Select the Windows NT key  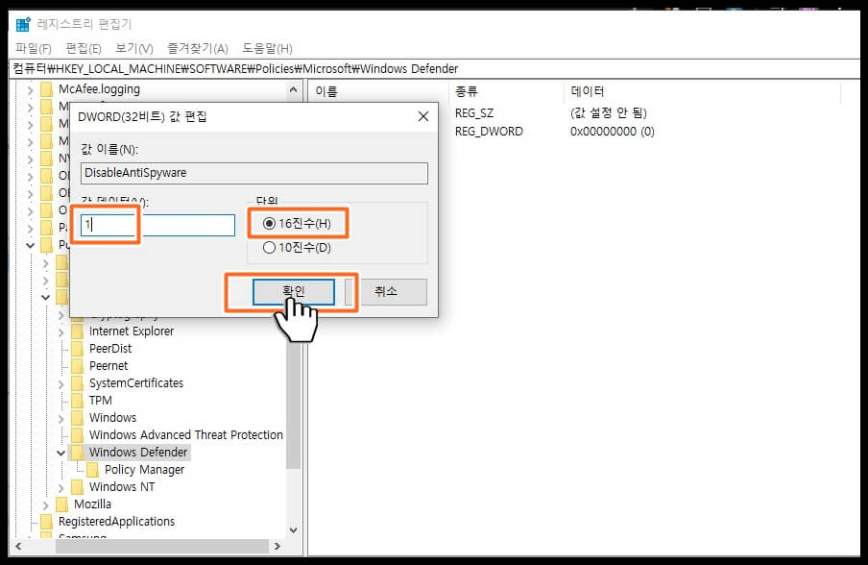(122, 487)
